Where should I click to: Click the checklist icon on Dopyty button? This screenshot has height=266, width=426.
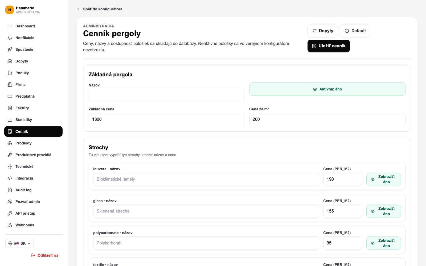[x=314, y=31]
